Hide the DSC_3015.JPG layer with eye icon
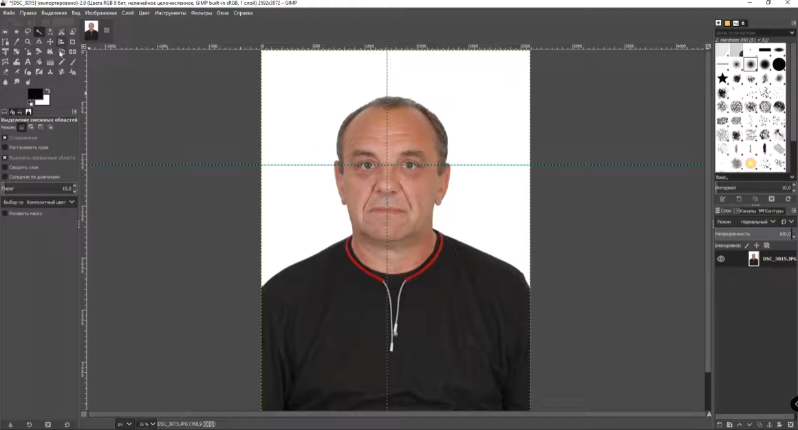The image size is (798, 430). pyautogui.click(x=721, y=259)
